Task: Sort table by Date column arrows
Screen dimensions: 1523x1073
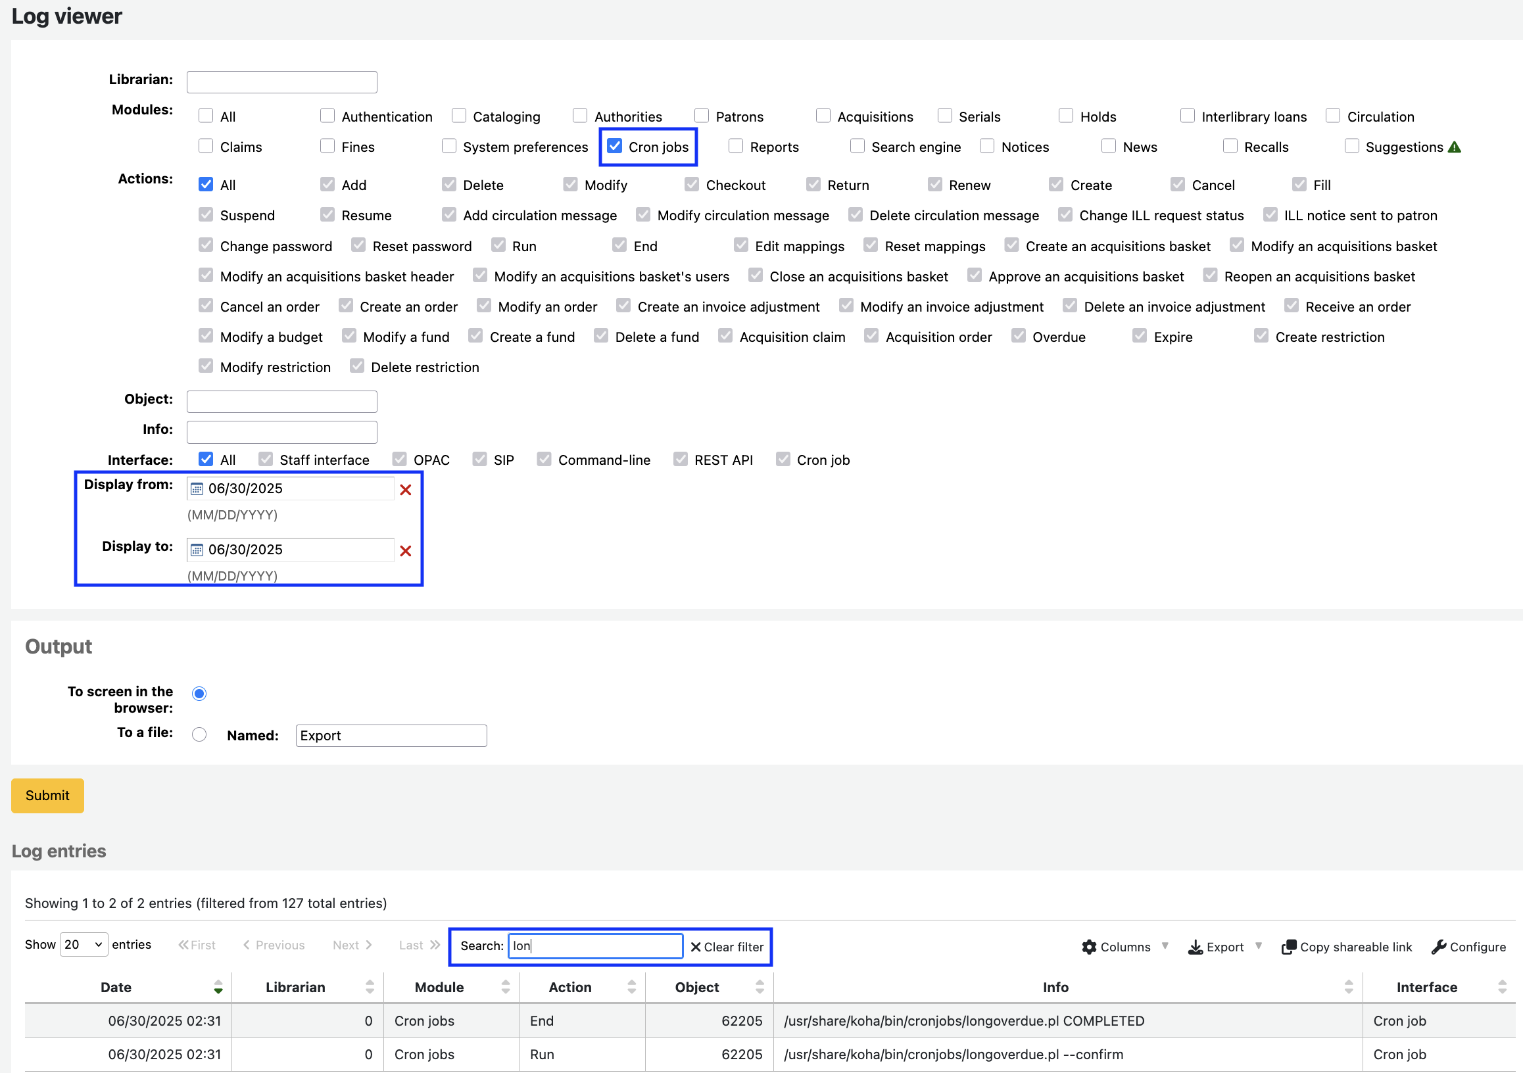Action: coord(218,987)
